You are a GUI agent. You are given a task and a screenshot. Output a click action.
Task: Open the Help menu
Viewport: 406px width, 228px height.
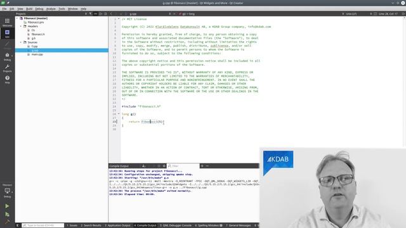tap(83, 8)
